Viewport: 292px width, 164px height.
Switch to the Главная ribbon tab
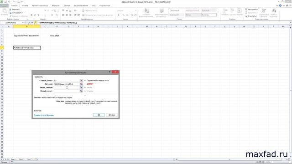point(14,5)
